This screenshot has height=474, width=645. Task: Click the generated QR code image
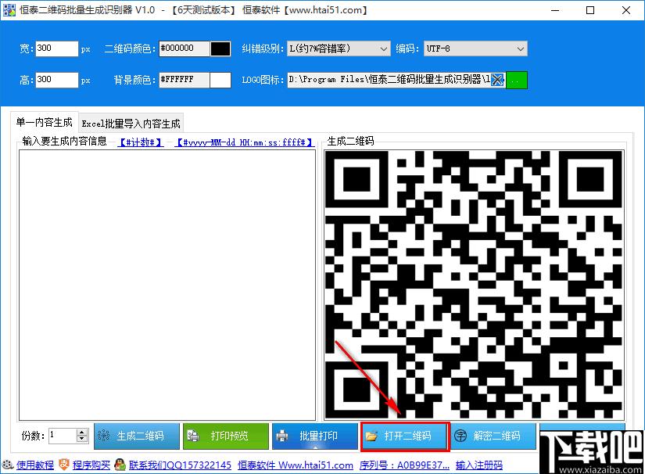[474, 285]
